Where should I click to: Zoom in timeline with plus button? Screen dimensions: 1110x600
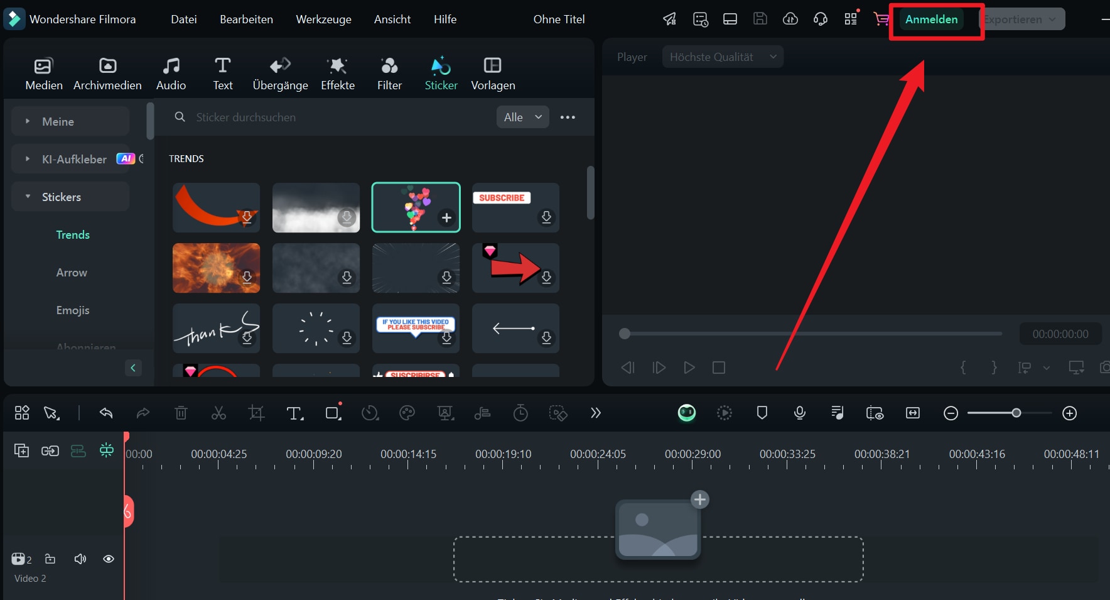(x=1070, y=413)
